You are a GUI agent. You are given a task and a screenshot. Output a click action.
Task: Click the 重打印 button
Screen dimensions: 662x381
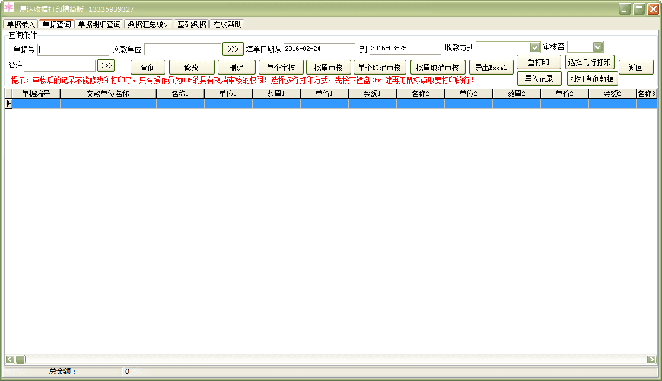539,62
